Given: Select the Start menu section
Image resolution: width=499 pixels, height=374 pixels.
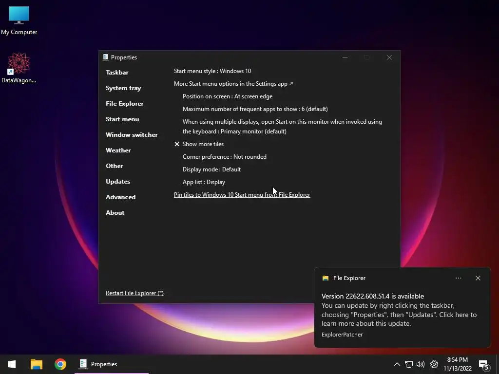Looking at the screenshot, I should point(122,119).
